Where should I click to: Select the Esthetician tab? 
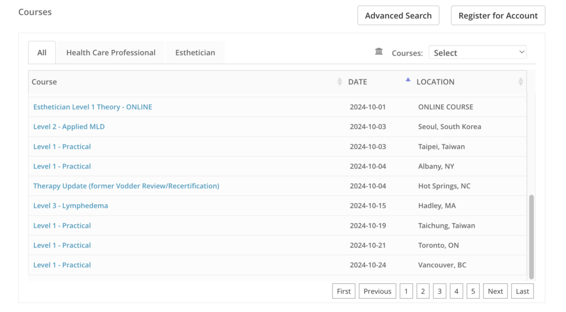195,52
